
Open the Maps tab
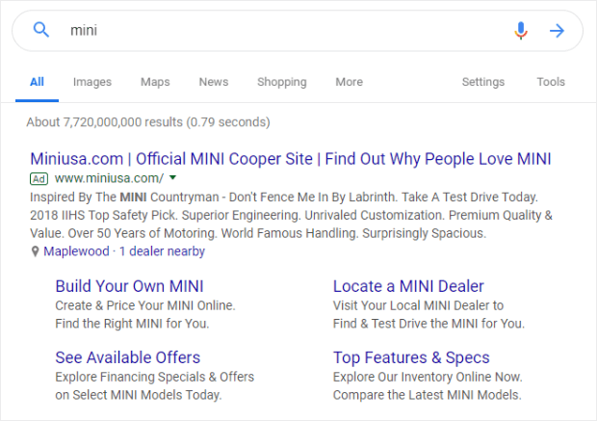(x=155, y=82)
